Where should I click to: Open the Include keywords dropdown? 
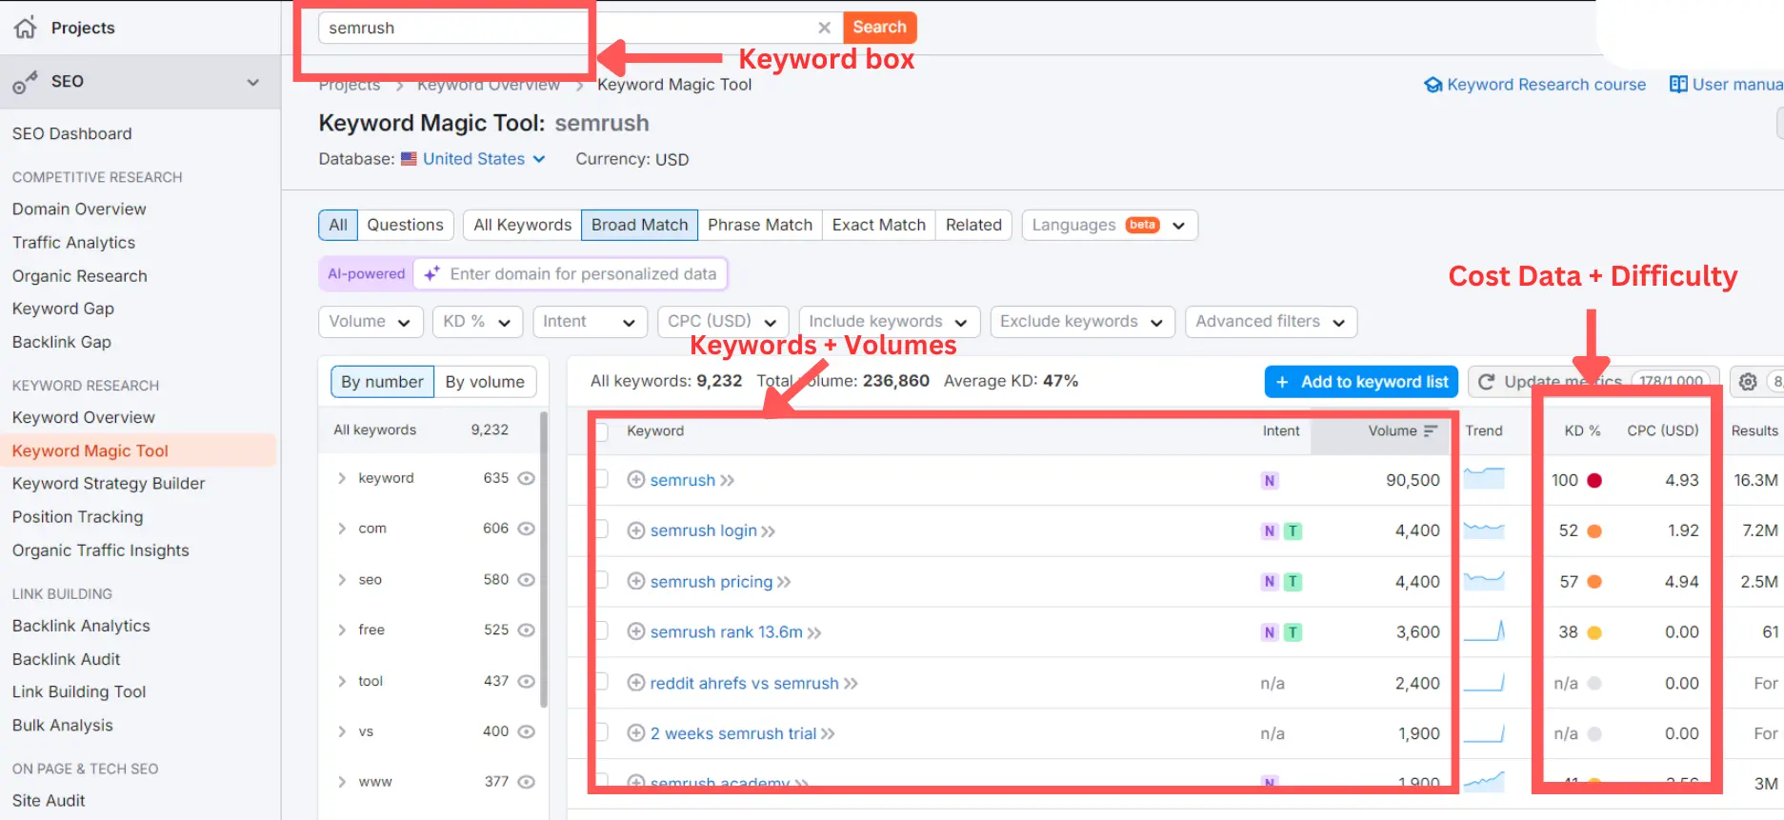click(889, 322)
